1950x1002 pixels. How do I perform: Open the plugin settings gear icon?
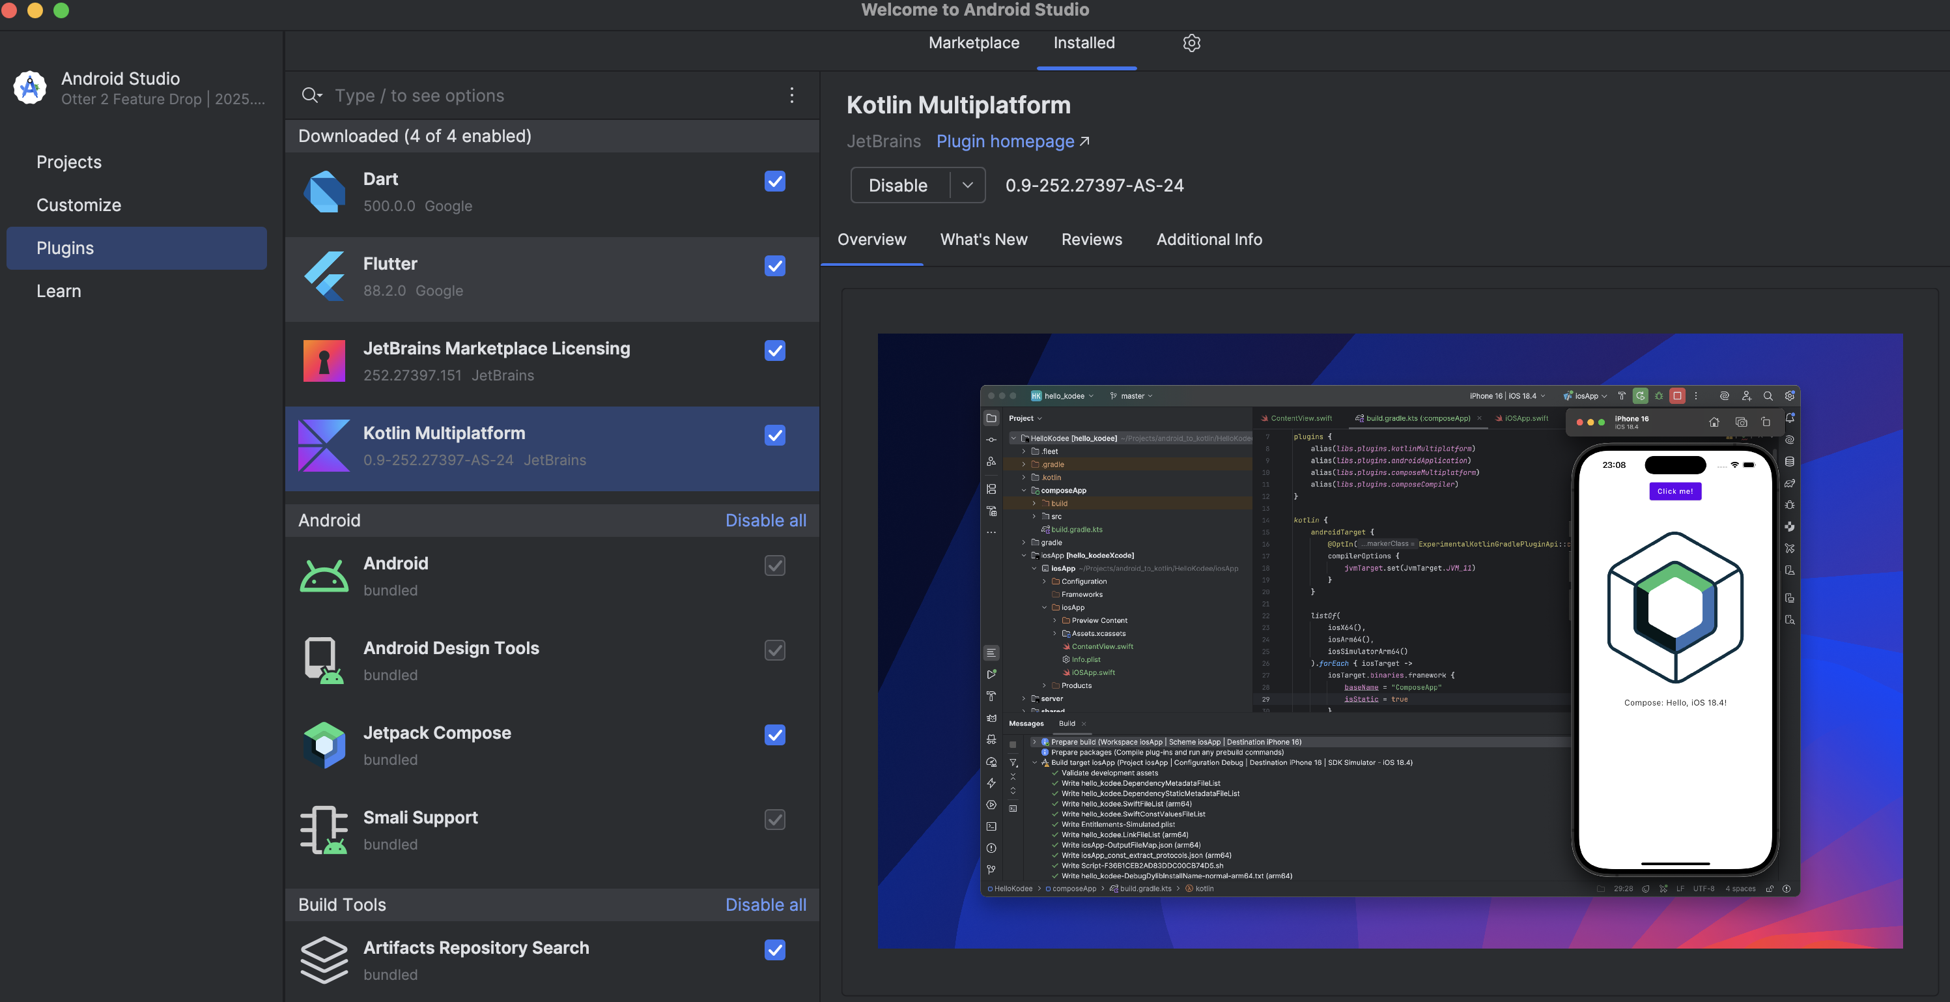1191,43
